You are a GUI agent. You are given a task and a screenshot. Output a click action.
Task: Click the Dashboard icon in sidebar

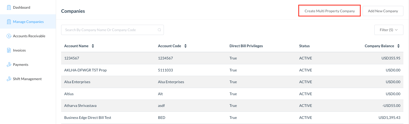pyautogui.click(x=9, y=7)
